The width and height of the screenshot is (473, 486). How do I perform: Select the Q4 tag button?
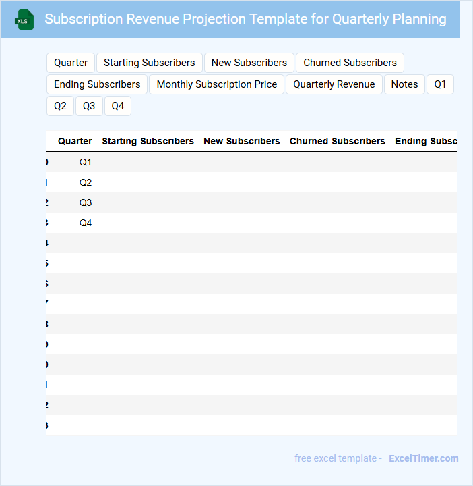(x=118, y=106)
